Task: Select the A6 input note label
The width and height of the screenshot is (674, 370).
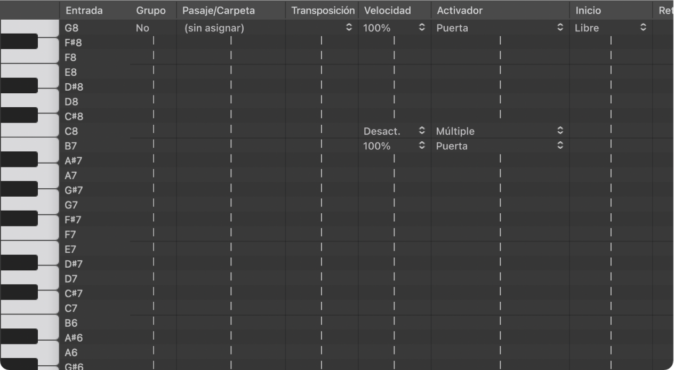Action: click(x=71, y=352)
